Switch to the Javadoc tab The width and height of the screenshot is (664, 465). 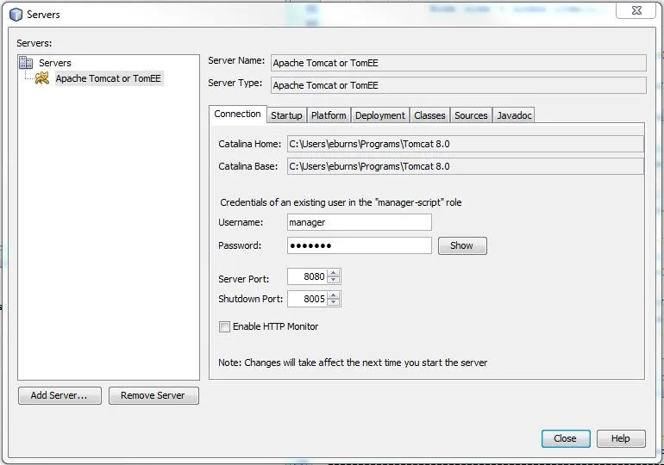pos(514,115)
